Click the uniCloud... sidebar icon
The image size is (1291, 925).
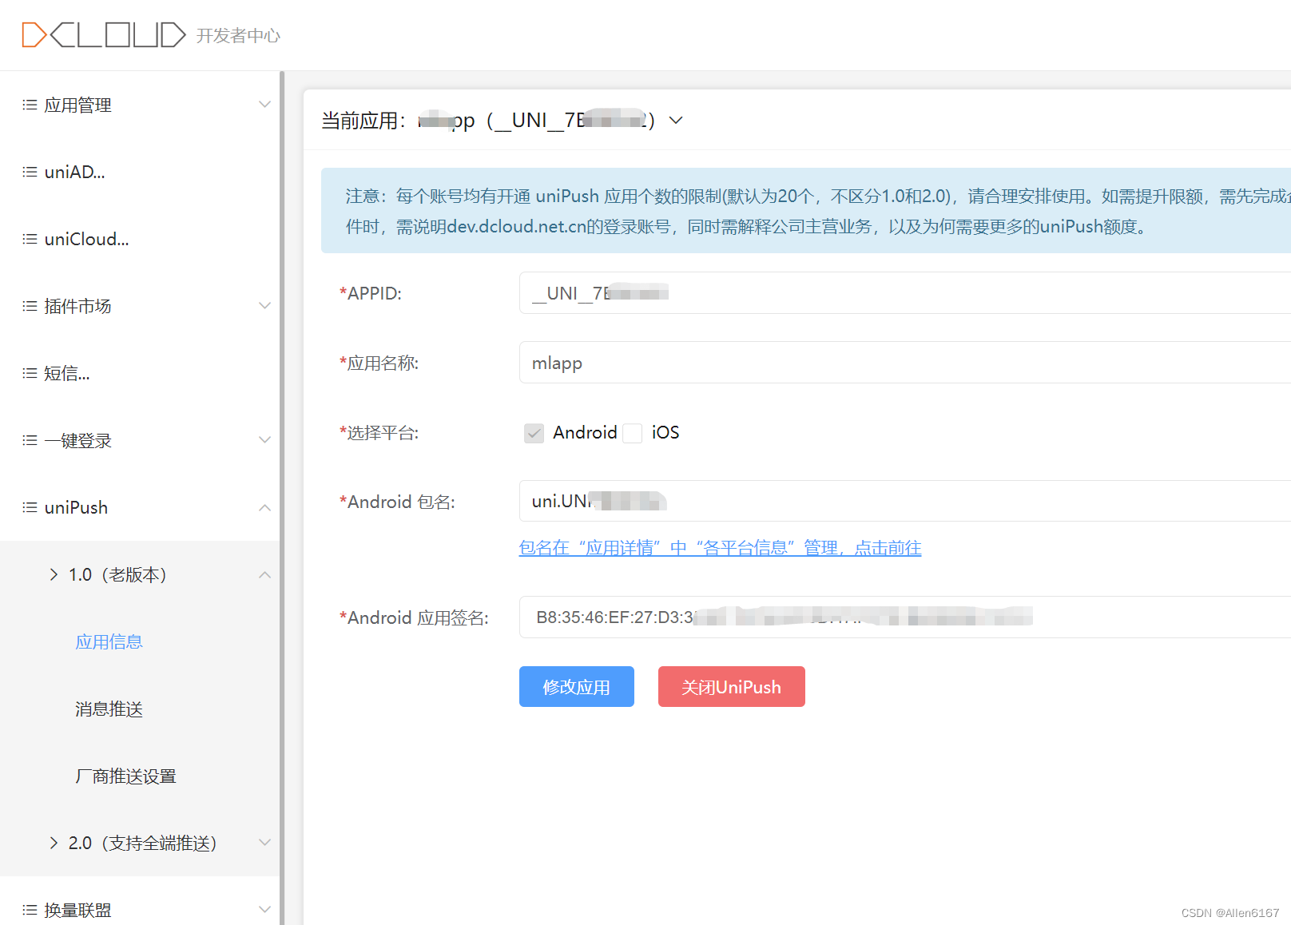click(28, 239)
